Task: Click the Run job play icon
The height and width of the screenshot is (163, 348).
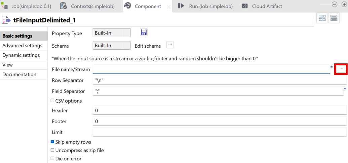Action: click(x=181, y=6)
